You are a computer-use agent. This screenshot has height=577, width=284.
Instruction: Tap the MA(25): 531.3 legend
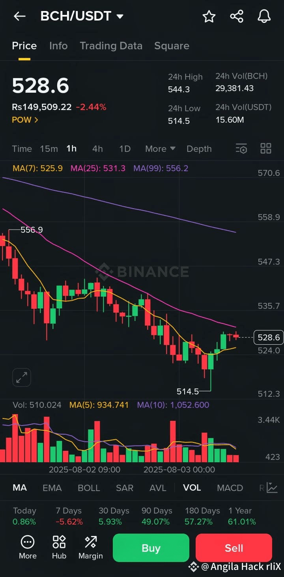coord(98,168)
